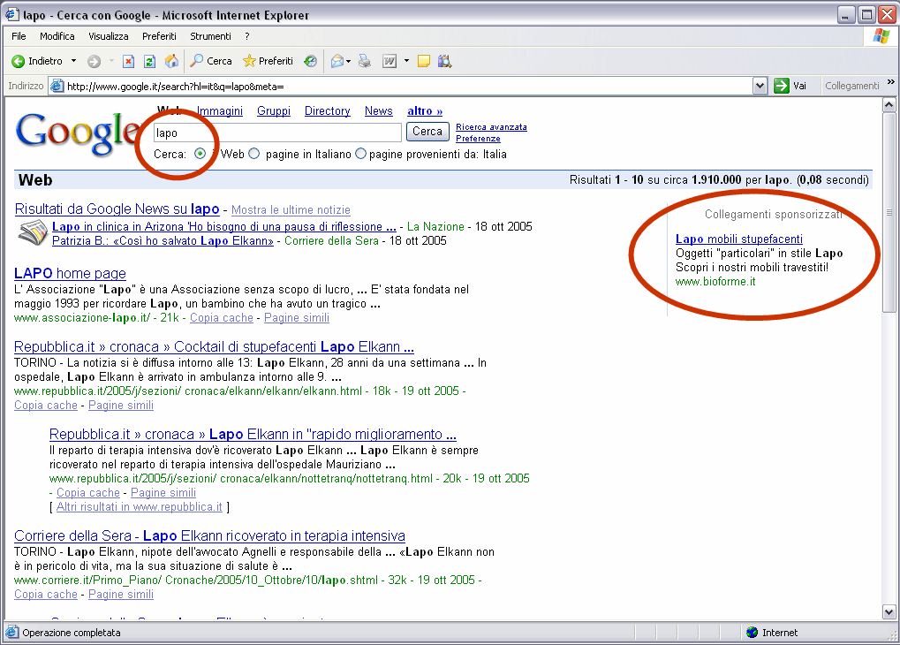Open the Preferiti star toolbar button
The image size is (900, 645).
click(268, 61)
